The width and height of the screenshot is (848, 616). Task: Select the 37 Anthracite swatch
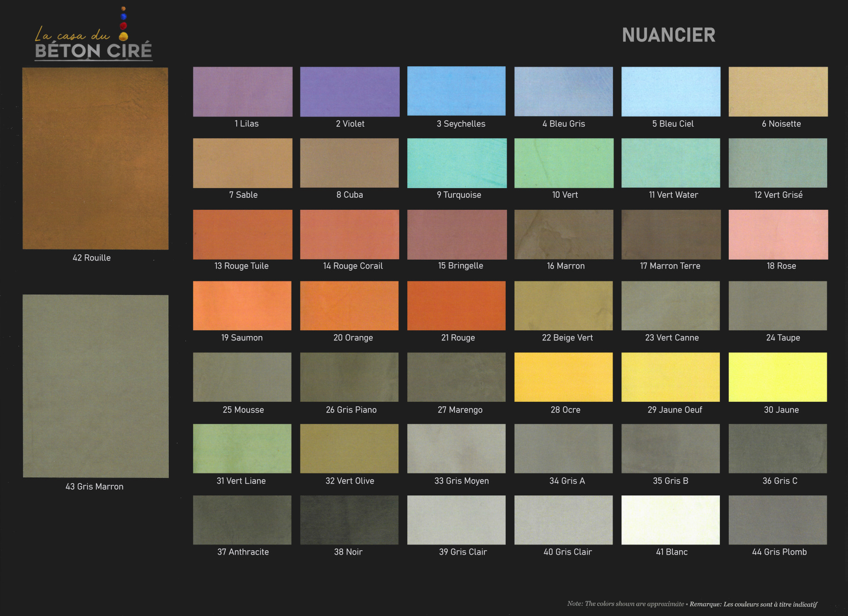click(x=242, y=520)
